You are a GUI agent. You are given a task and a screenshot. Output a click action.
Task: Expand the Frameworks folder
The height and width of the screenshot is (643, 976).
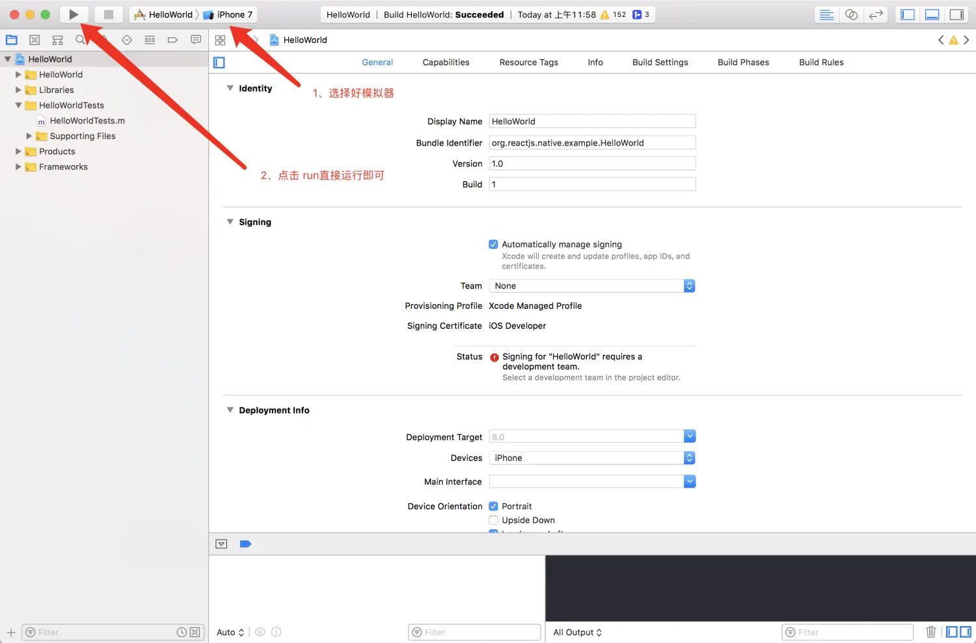point(18,167)
